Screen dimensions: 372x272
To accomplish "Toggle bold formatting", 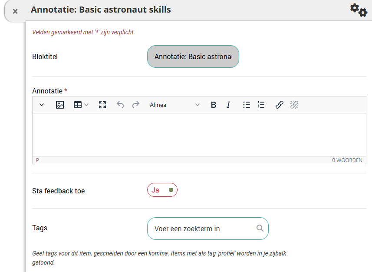I will tap(213, 105).
